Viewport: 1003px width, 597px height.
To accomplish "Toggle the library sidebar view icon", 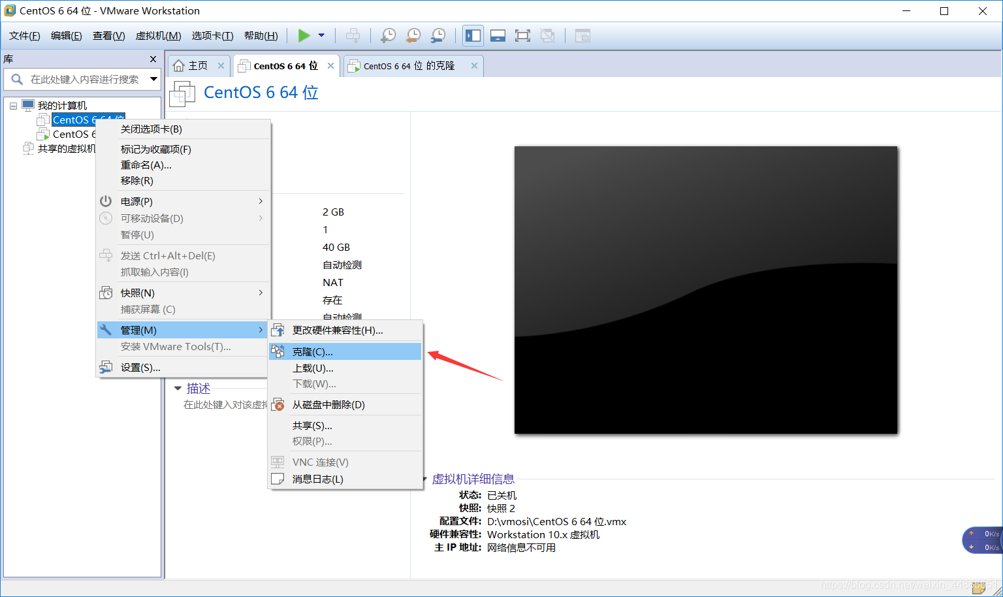I will tap(473, 35).
